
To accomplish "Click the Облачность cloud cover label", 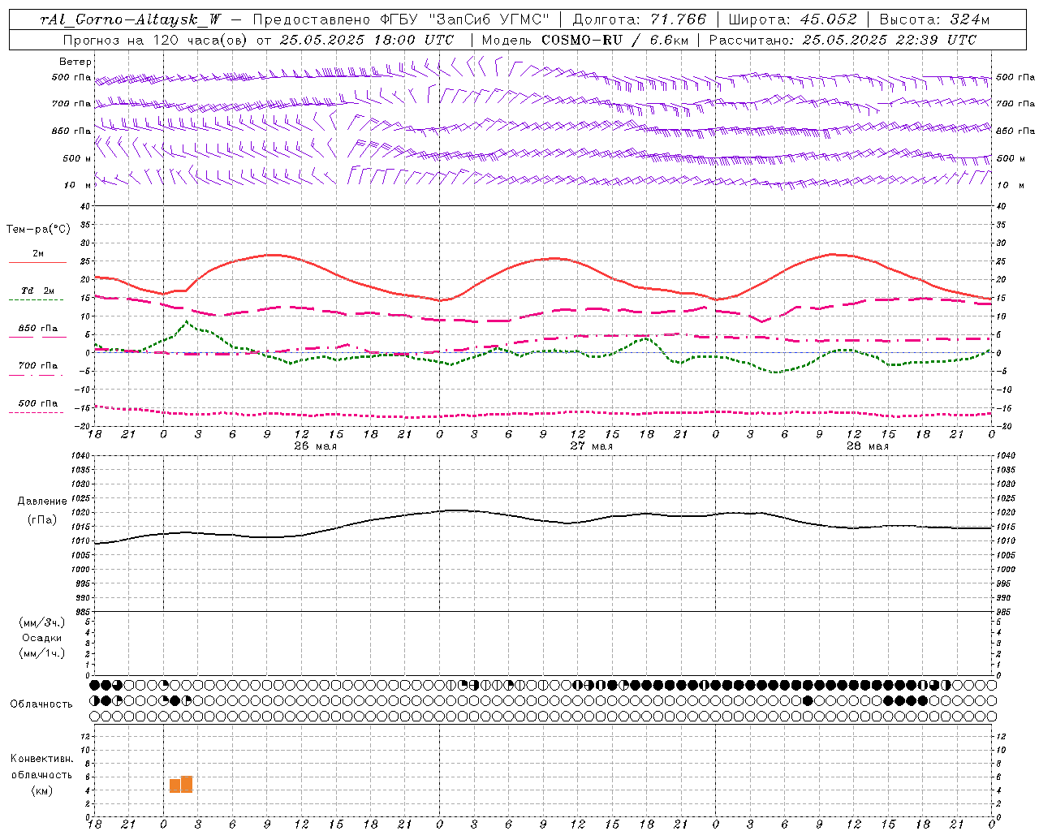I will (41, 704).
